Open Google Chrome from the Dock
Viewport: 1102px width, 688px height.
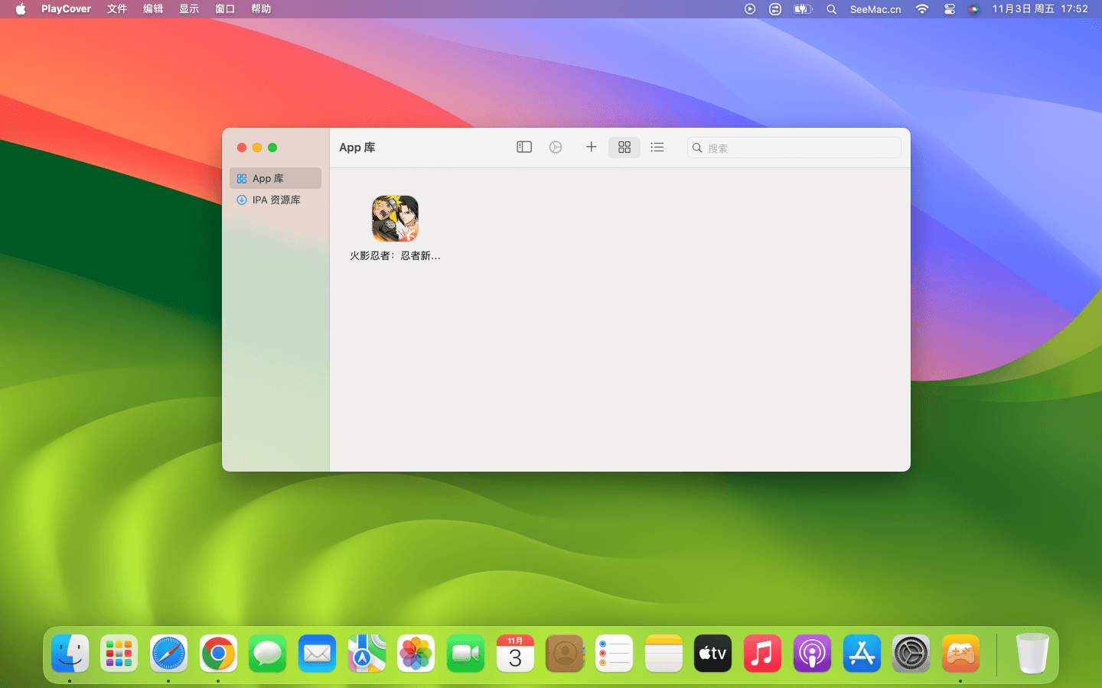(218, 654)
